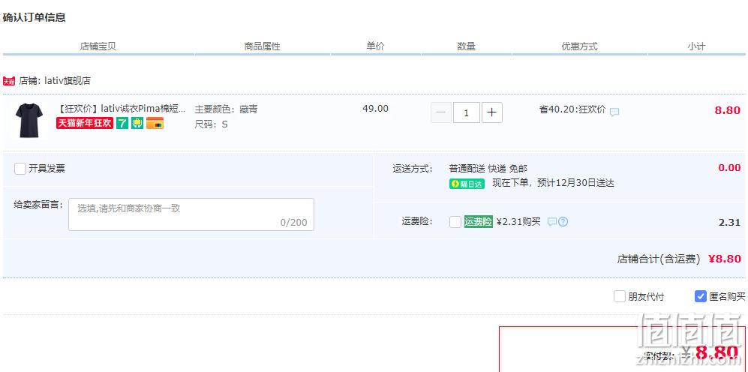Image resolution: width=748 pixels, height=372 pixels.
Task: Click the shipping insurance comment bubble icon
Action: pos(552,222)
